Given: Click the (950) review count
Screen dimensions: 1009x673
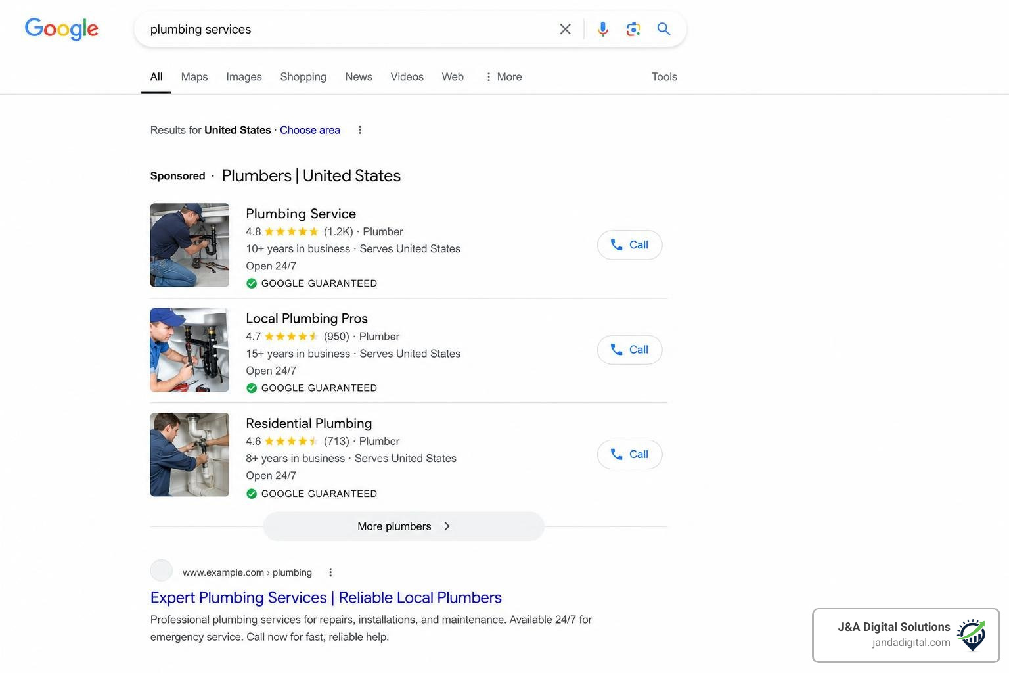Looking at the screenshot, I should tap(336, 336).
